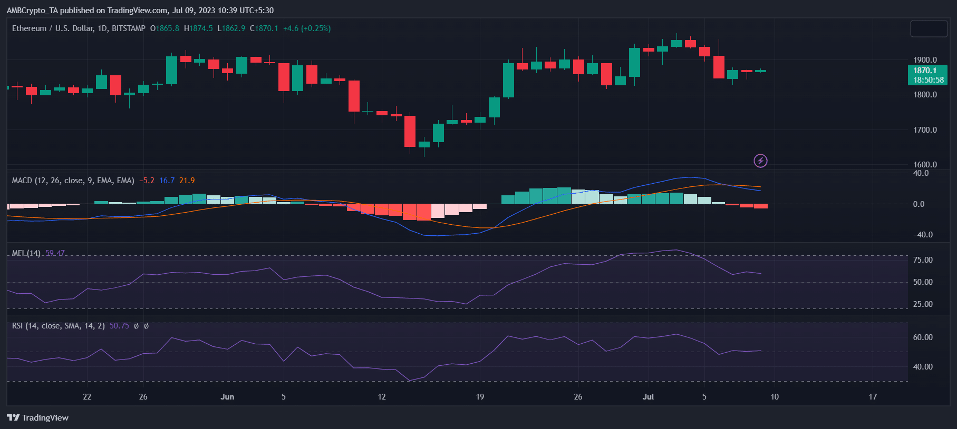This screenshot has width=957, height=429.
Task: Click the '22' date label
Action: click(x=87, y=397)
